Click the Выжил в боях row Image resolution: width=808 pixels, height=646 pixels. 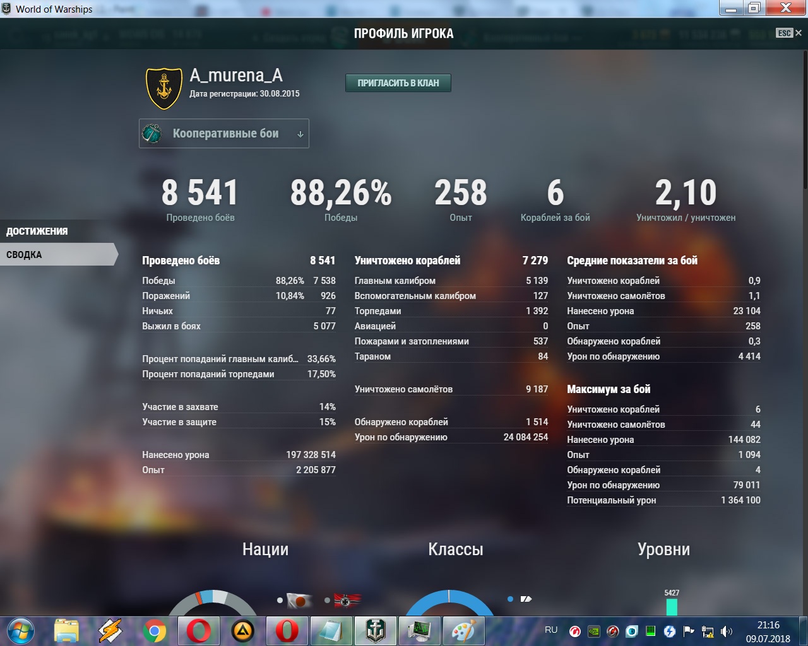point(239,326)
